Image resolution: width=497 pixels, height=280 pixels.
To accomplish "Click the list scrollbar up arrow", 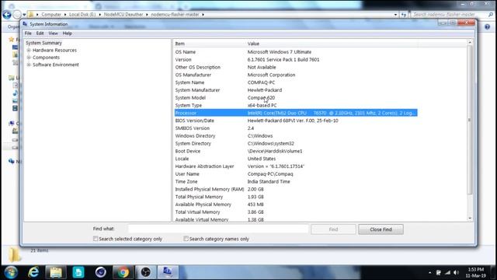I will 470,43.
